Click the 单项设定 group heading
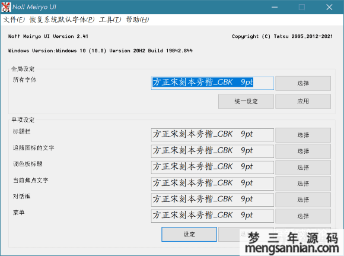 (x=23, y=120)
